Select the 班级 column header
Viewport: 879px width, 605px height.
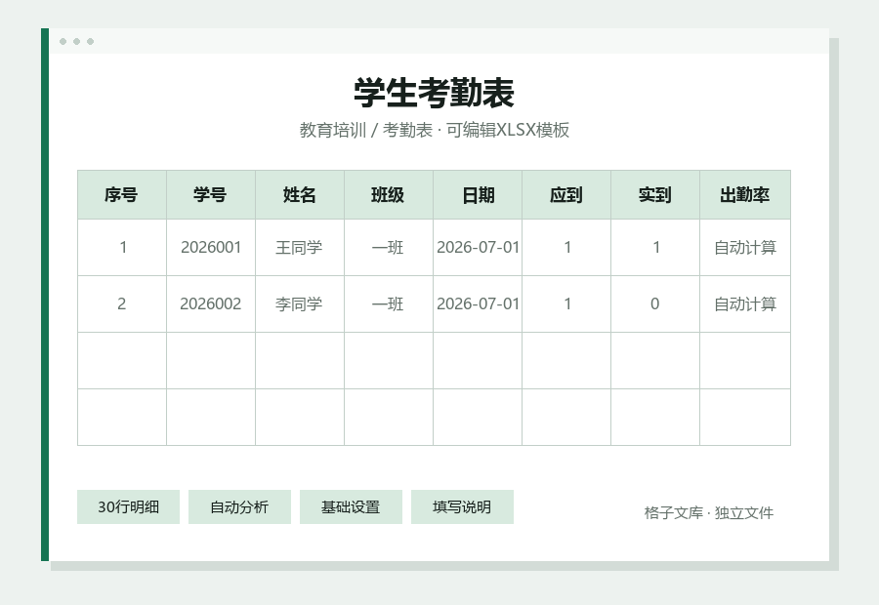pos(389,195)
